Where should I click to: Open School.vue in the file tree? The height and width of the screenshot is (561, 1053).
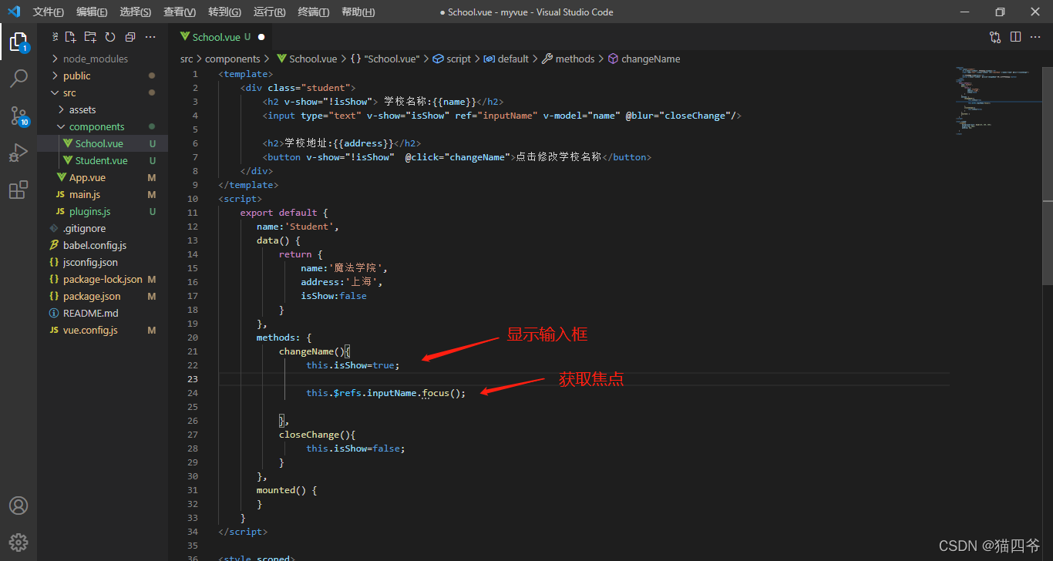(103, 143)
